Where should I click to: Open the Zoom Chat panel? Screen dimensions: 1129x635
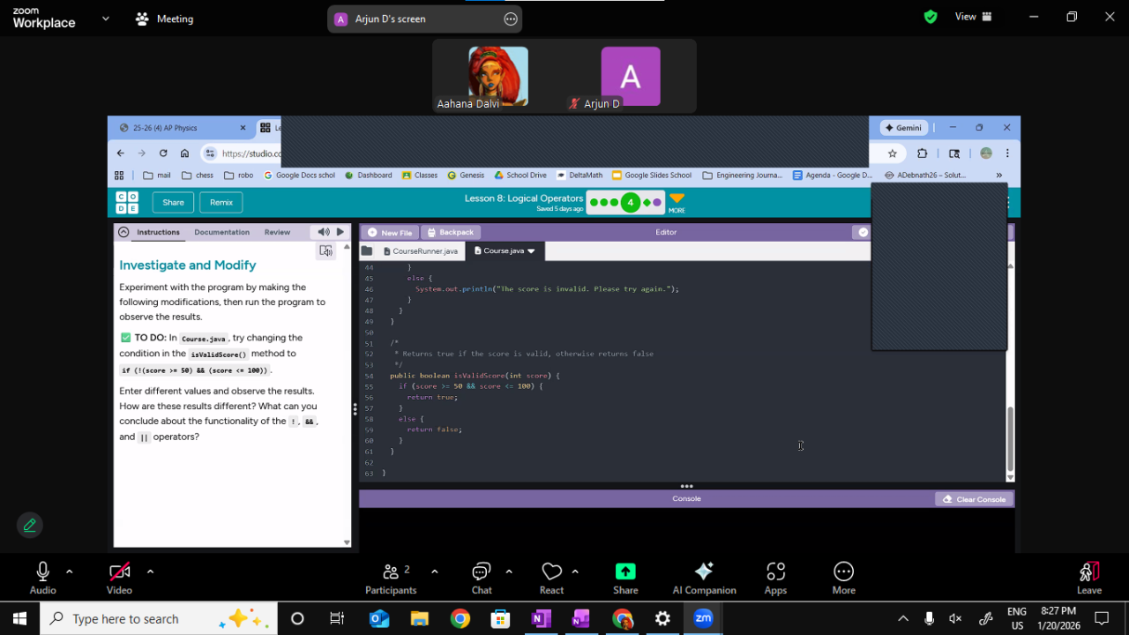pyautogui.click(x=482, y=572)
